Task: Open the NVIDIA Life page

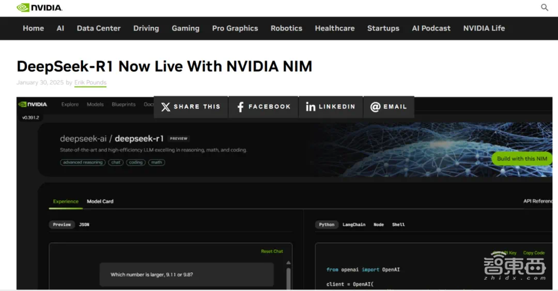Action: [484, 28]
